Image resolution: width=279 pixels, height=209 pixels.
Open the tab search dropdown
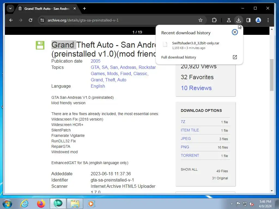[10, 8]
